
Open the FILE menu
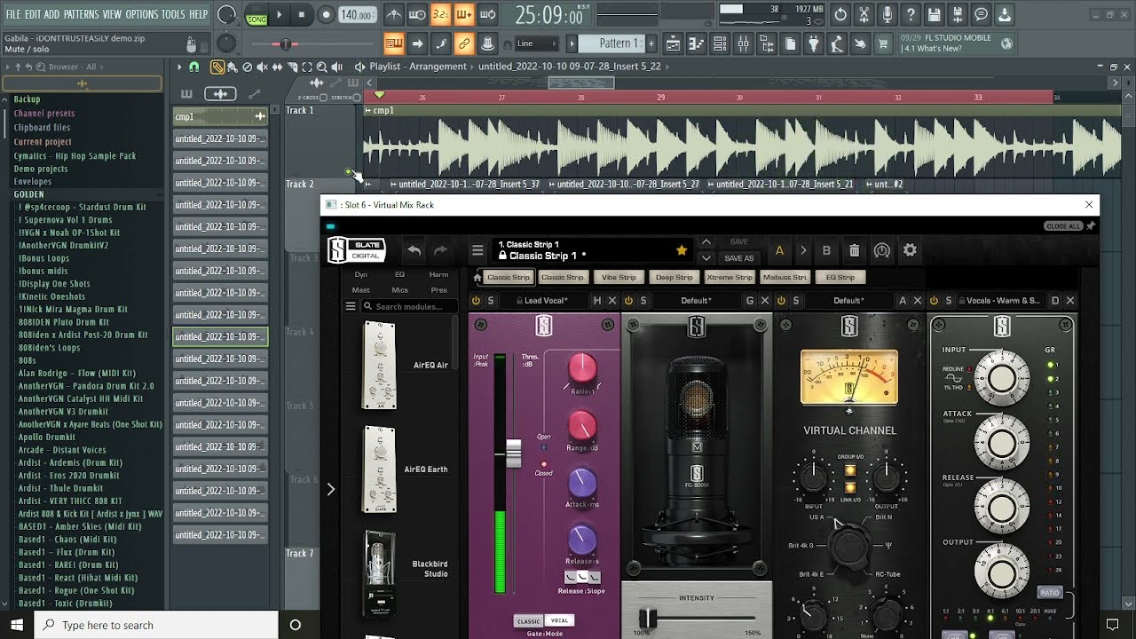13,14
